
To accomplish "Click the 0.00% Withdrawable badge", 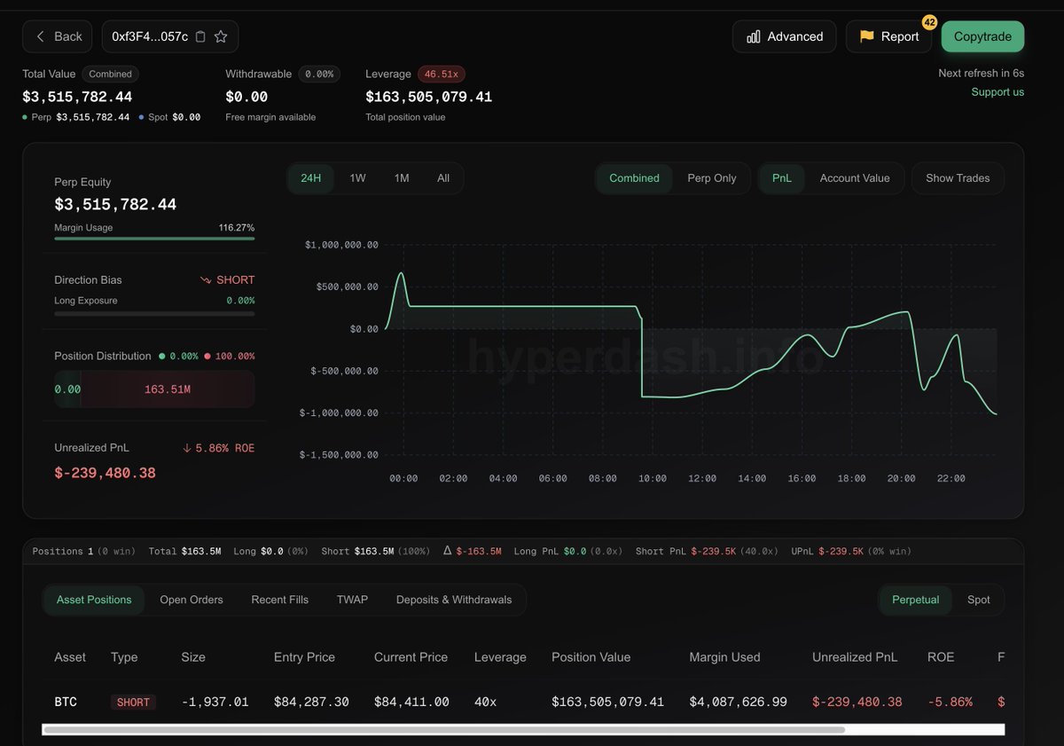I will 319,75.
